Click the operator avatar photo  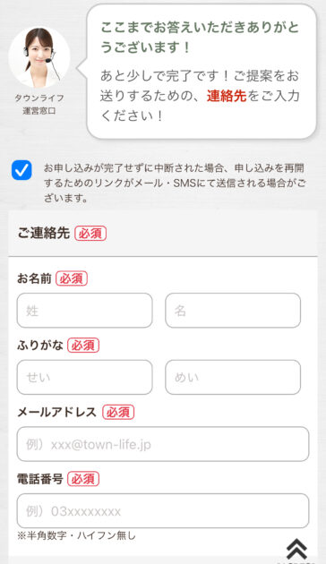(39, 57)
